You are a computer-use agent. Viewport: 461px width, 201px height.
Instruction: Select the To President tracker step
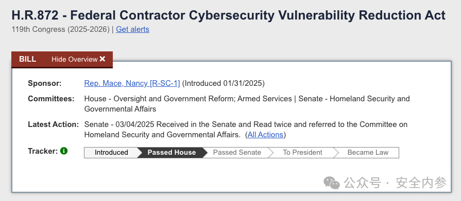tap(302, 153)
